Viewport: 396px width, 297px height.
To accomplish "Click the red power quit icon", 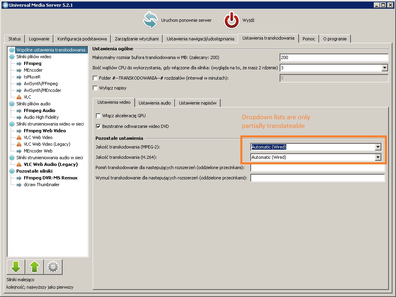I will (x=231, y=20).
